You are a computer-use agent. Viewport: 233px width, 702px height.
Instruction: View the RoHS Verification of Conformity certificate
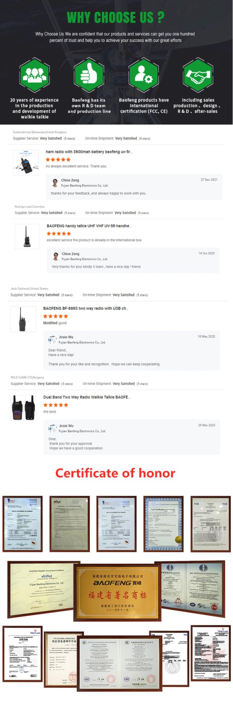coord(163,523)
